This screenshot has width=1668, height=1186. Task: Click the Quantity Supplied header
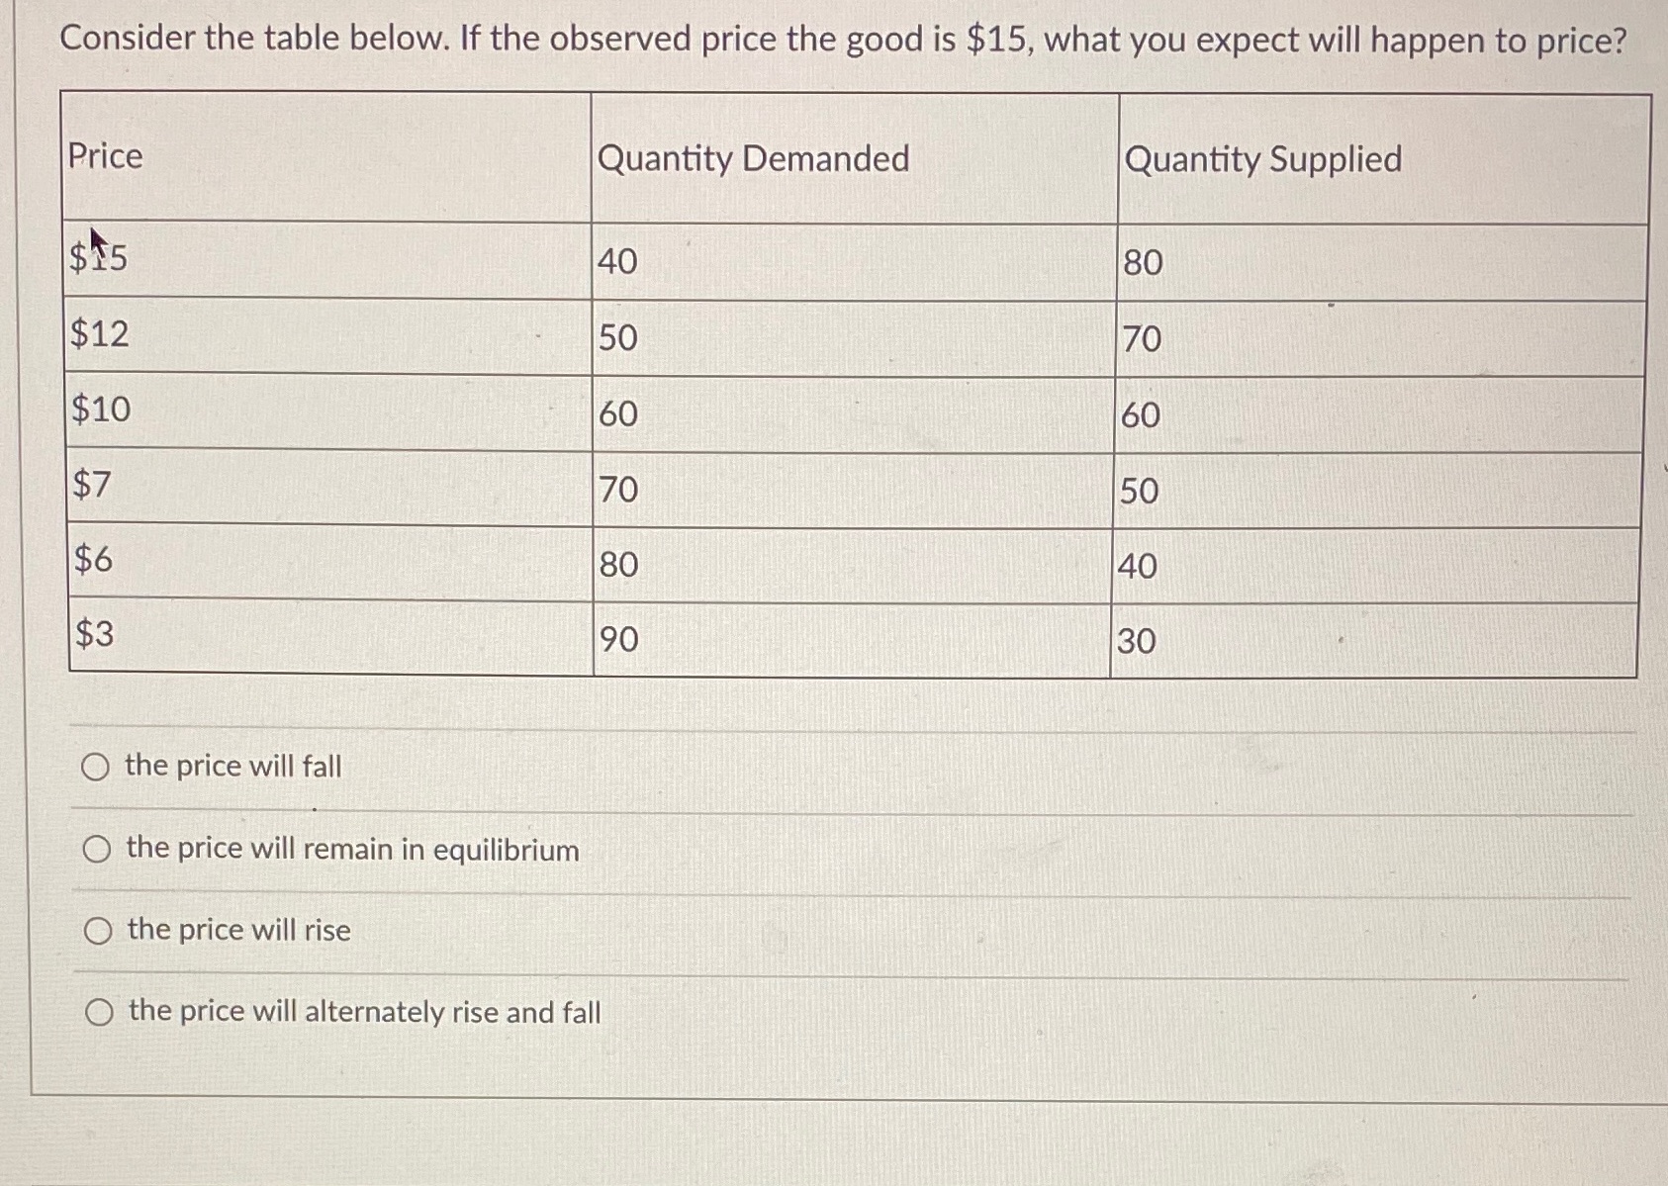click(1264, 156)
